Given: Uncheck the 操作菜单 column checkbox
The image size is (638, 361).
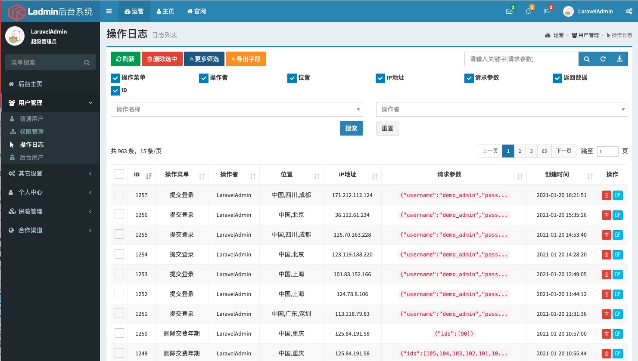Looking at the screenshot, I should coord(115,78).
